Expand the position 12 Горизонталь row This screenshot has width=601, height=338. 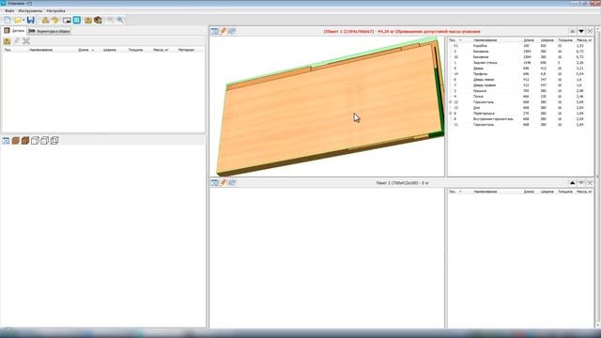(451, 102)
